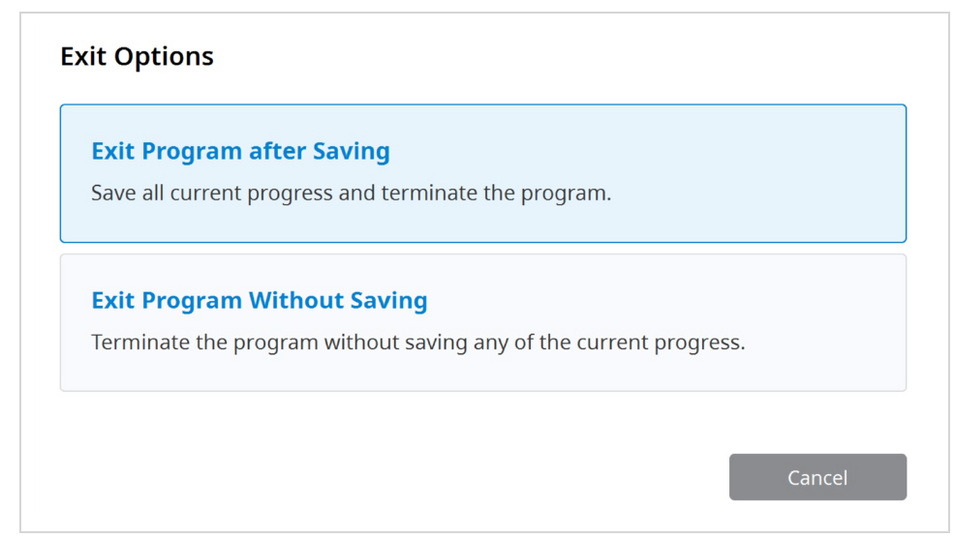Select option that exits without saving
955x538 pixels.
pos(483,322)
